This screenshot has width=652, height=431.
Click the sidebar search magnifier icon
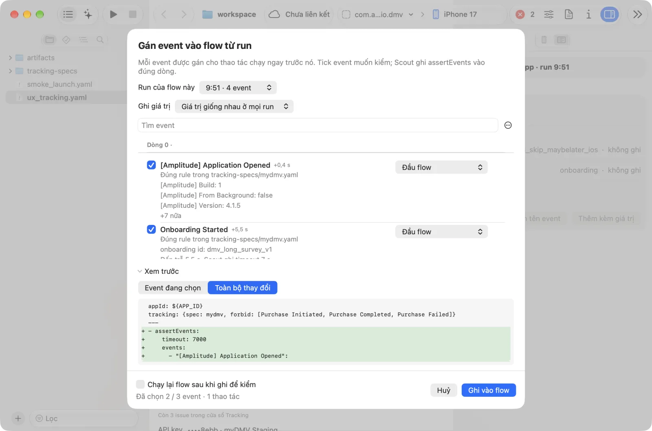(100, 40)
